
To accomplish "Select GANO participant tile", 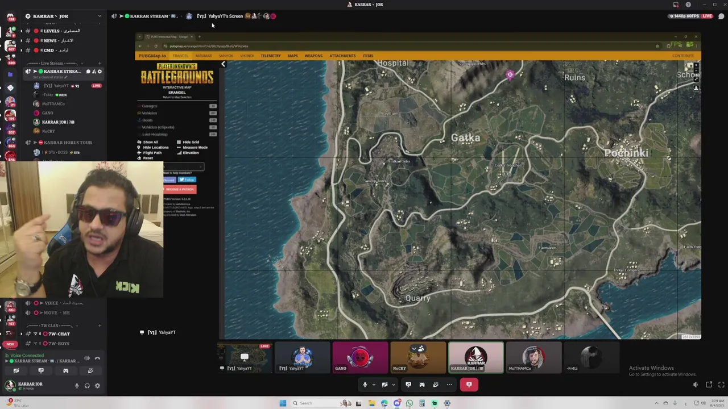I will tap(360, 357).
